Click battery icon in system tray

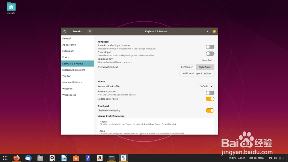(280, 158)
